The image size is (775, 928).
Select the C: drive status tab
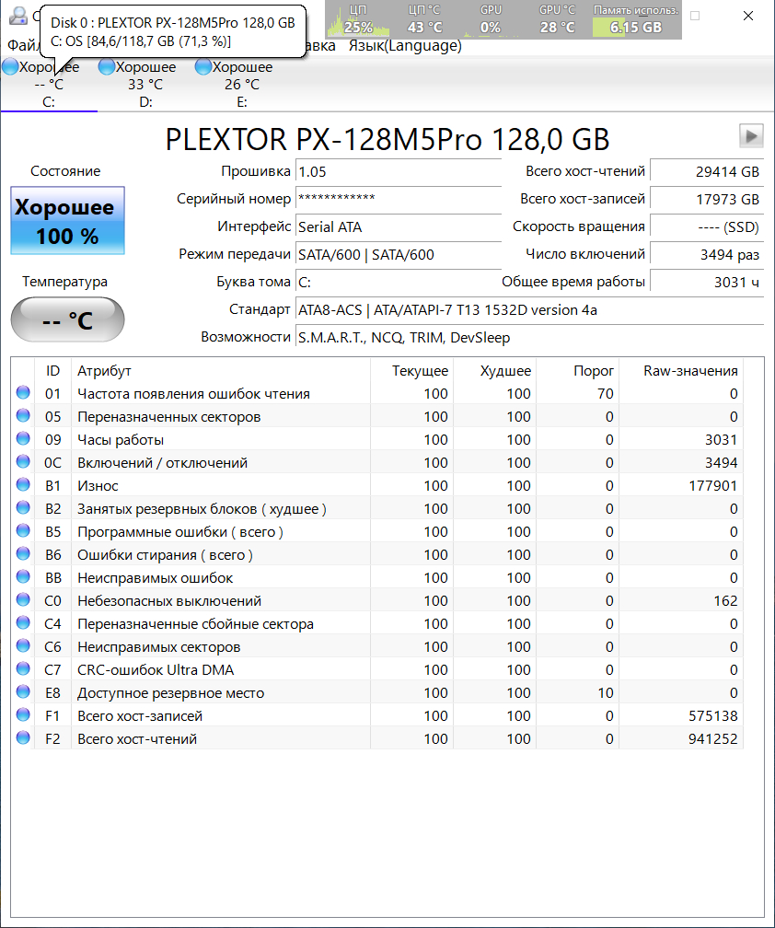point(49,84)
